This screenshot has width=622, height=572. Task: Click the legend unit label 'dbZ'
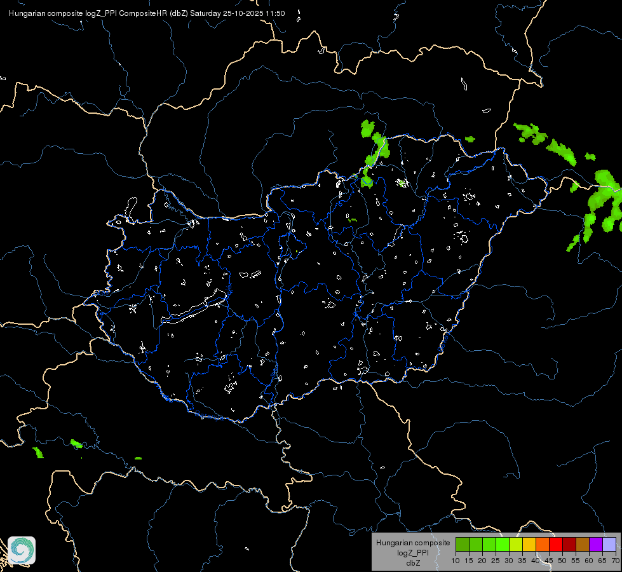pos(413,563)
